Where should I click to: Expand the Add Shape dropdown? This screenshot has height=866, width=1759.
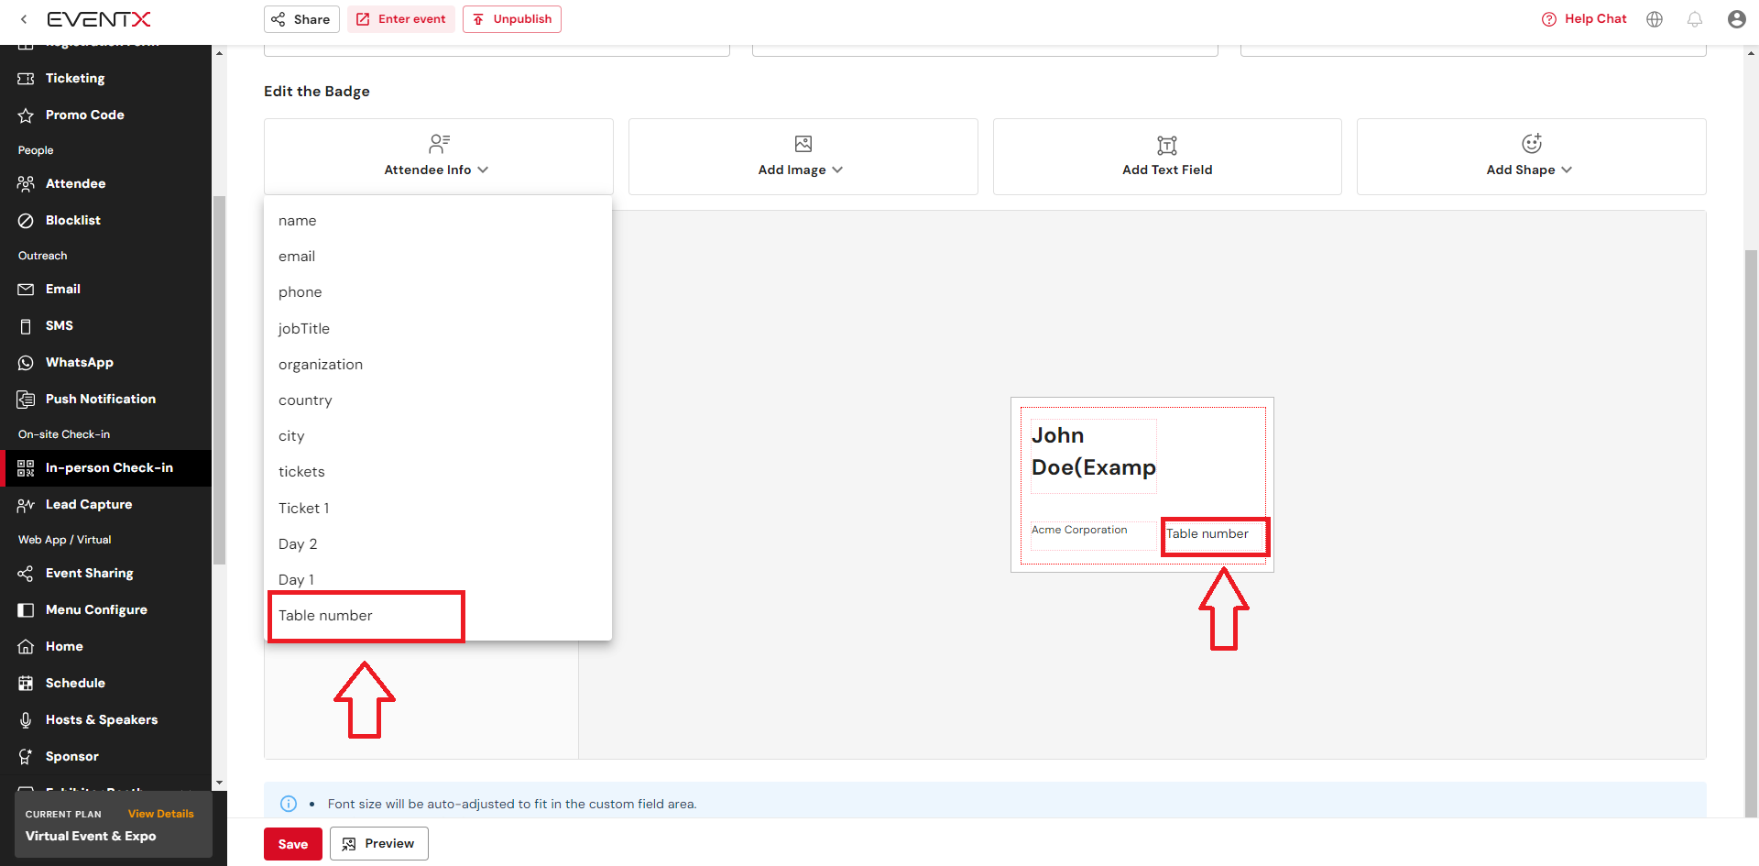[1529, 170]
